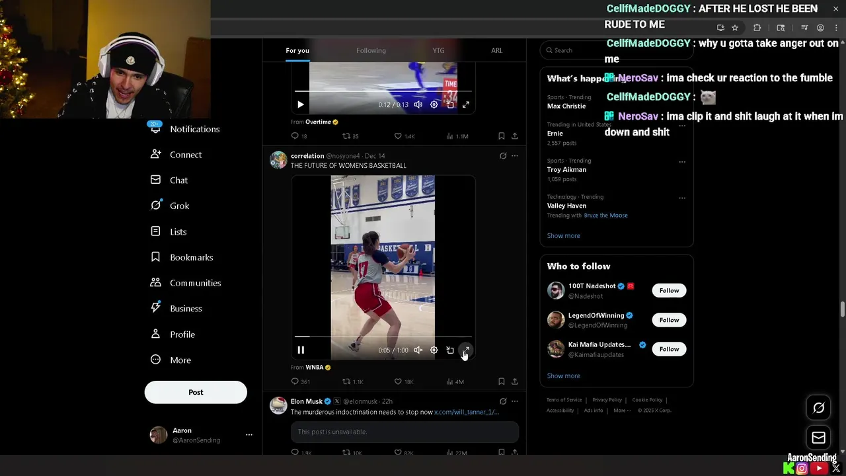Viewport: 846px width, 476px height.
Task: Open floating Grok button at bottom right
Action: point(818,408)
